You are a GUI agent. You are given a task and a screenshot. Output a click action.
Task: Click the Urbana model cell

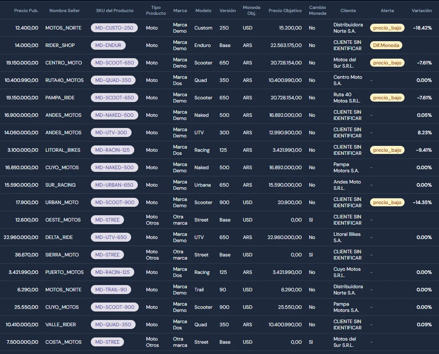202,185
